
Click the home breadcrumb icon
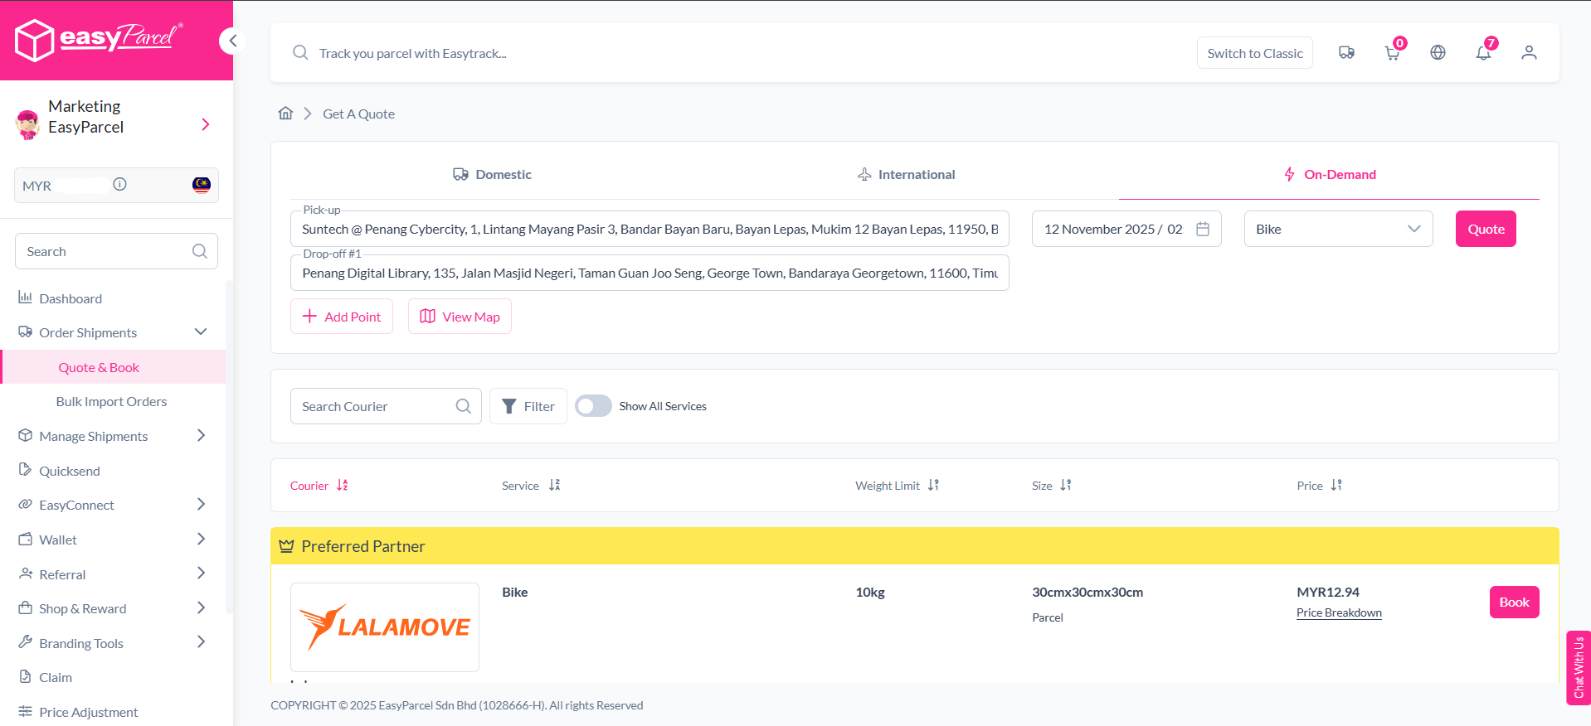[x=285, y=114]
